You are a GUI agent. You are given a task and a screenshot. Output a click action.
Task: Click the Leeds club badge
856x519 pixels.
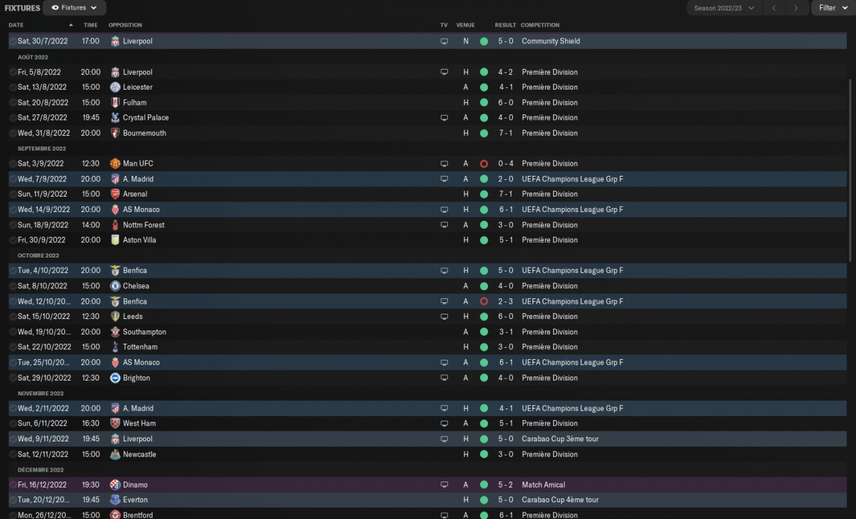[115, 316]
